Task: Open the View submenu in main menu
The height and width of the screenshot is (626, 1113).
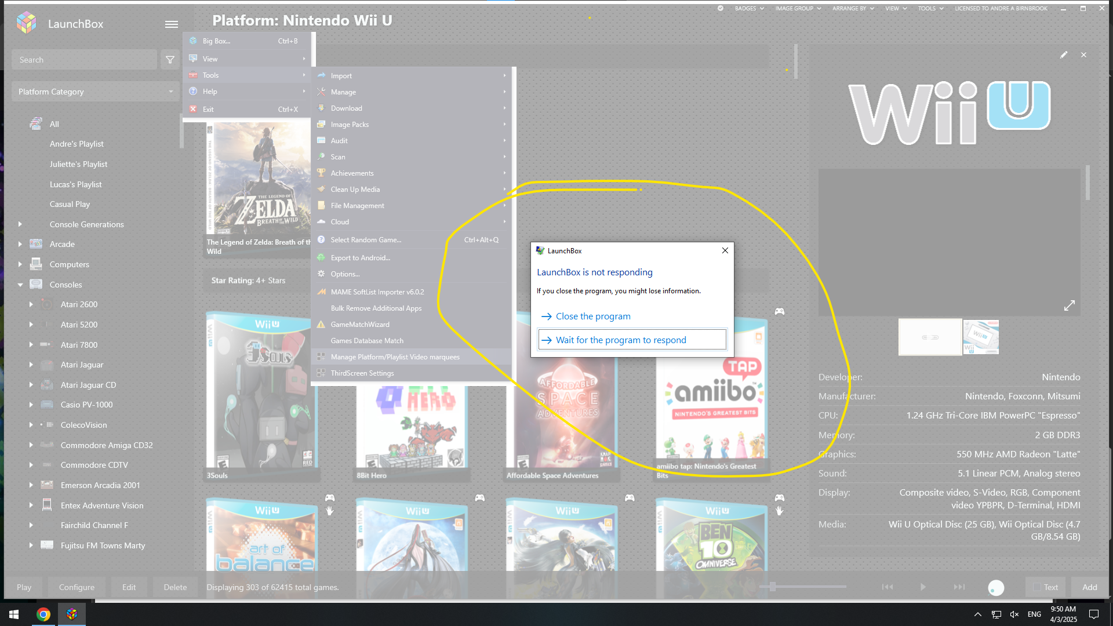Action: pos(248,59)
